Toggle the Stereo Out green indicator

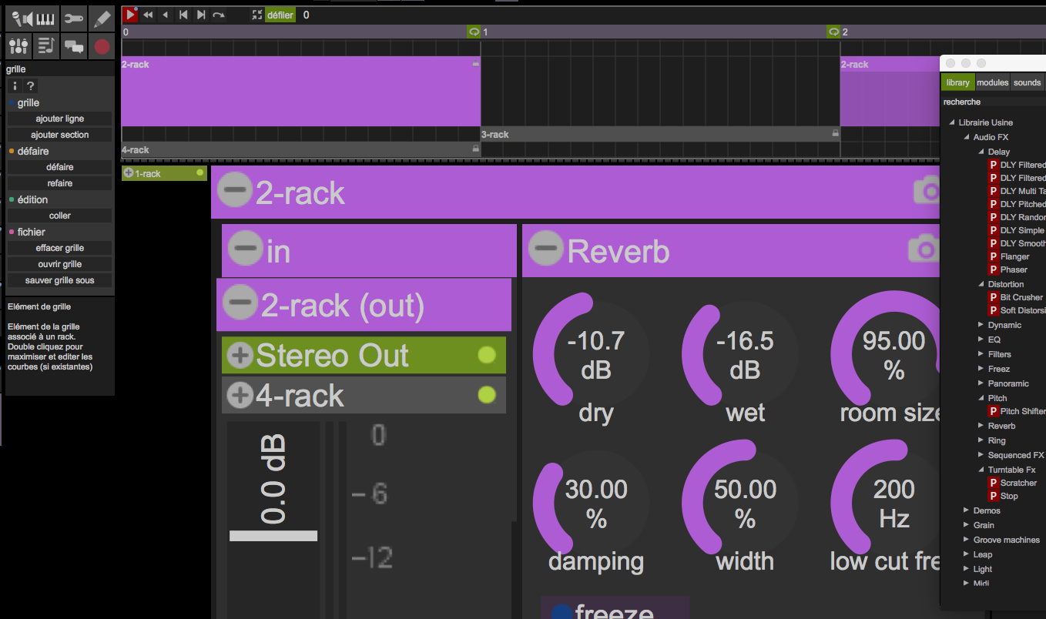tap(485, 355)
